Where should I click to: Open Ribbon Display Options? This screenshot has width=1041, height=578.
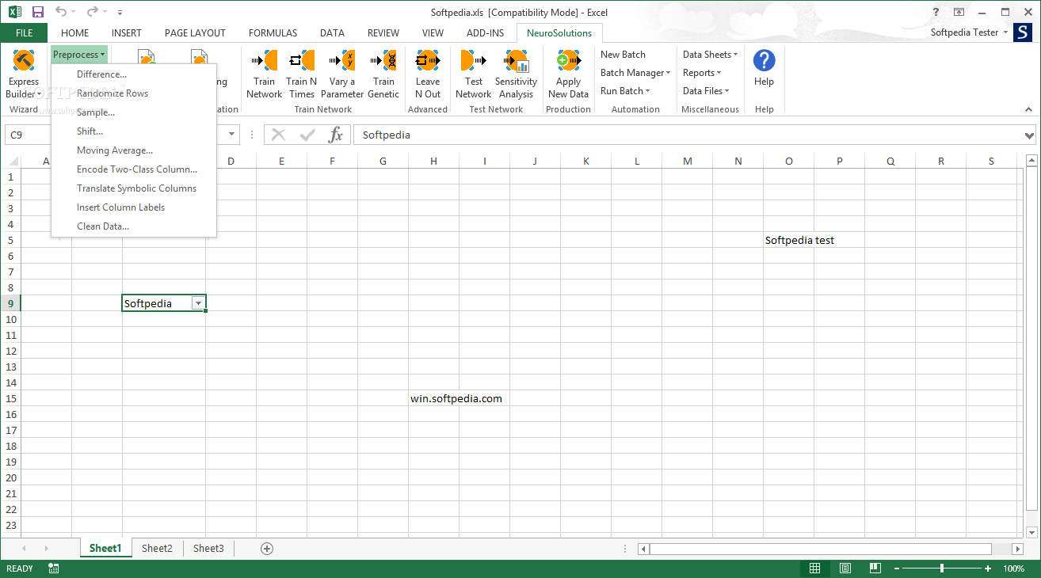959,12
